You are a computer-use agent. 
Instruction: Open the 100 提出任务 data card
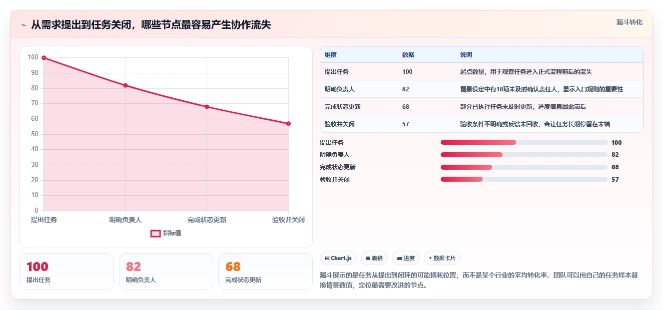click(x=66, y=272)
